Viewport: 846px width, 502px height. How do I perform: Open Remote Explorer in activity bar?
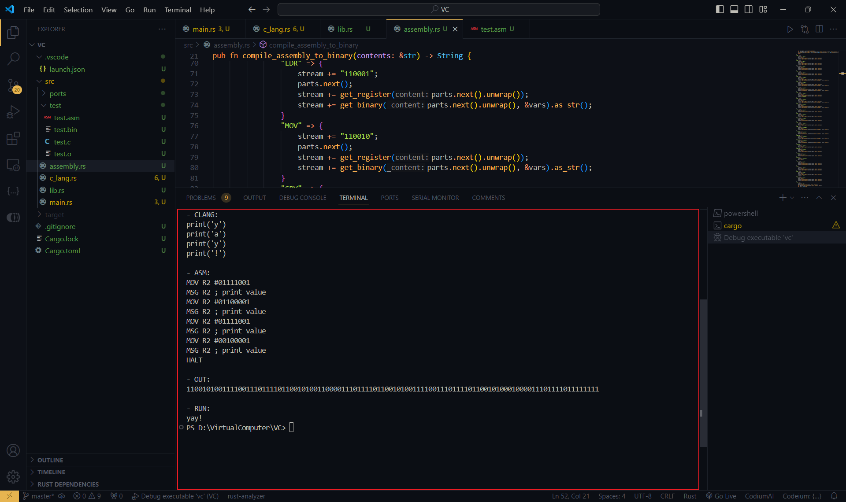(x=13, y=165)
